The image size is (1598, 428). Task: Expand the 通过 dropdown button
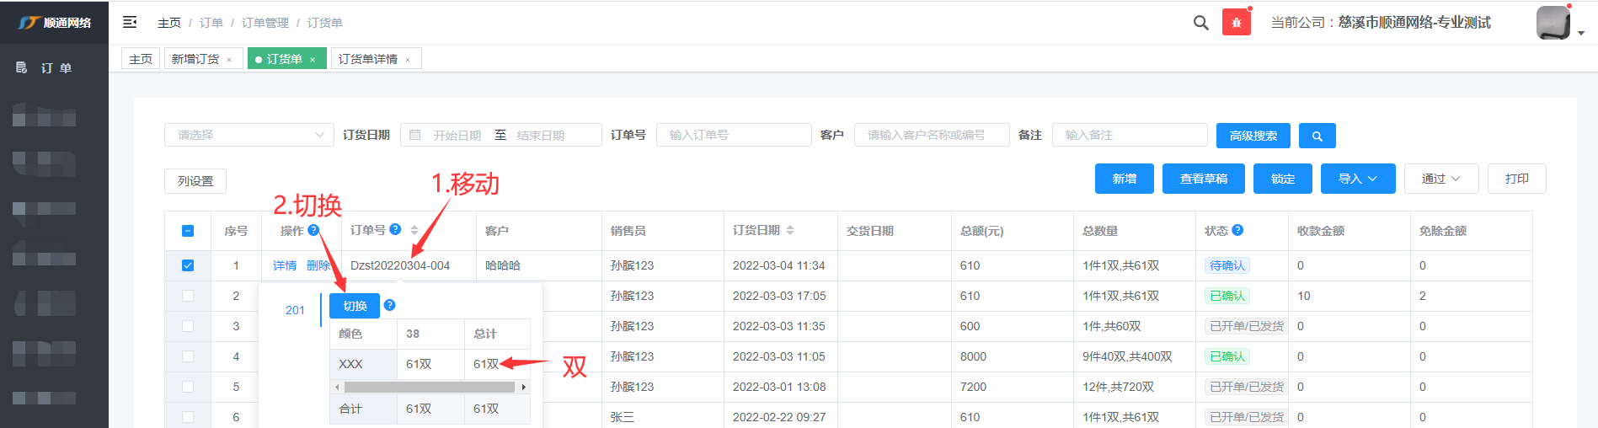click(1440, 179)
